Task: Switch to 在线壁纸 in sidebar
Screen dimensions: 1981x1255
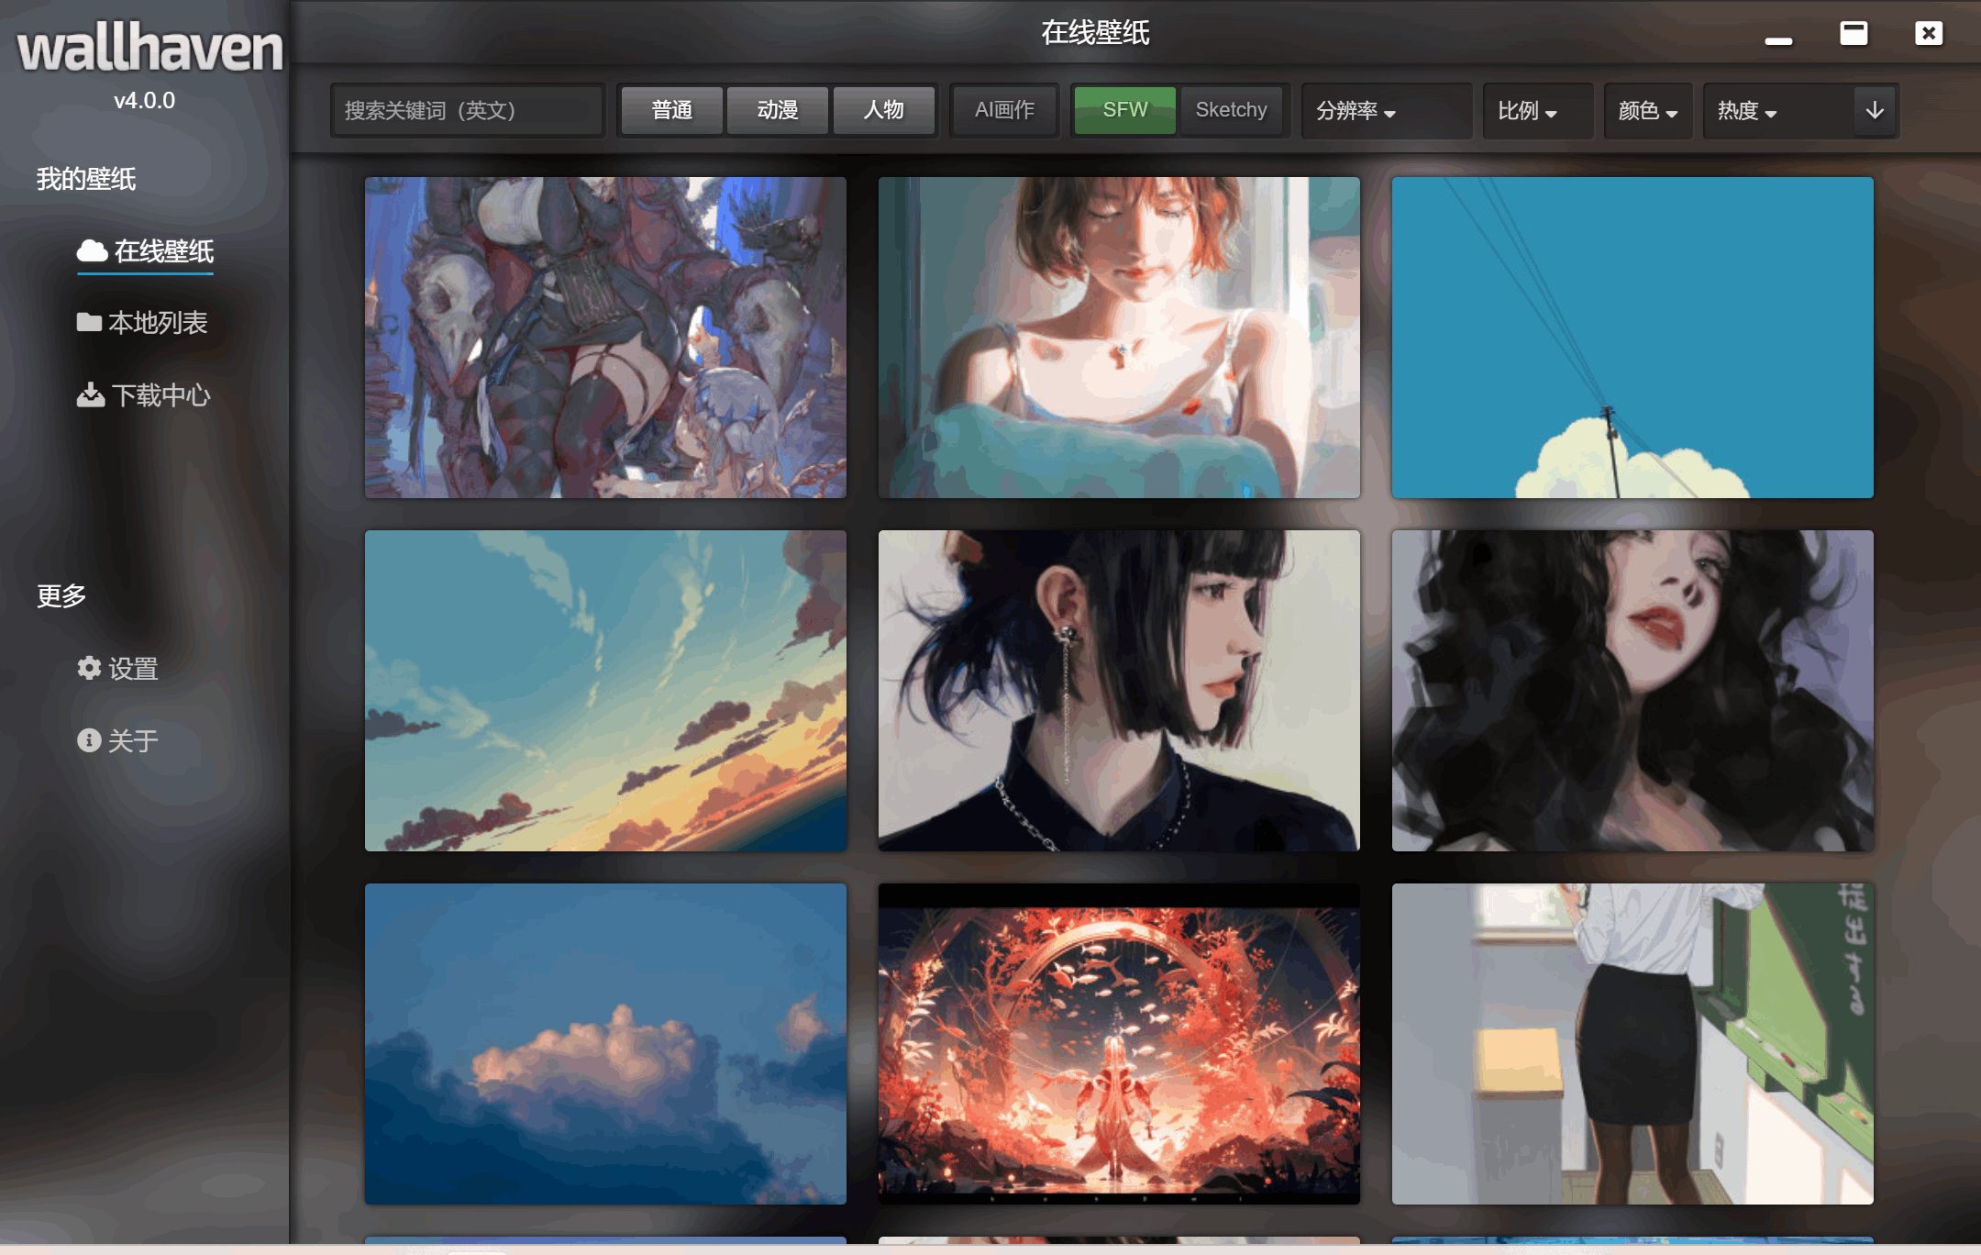Action: pos(145,251)
